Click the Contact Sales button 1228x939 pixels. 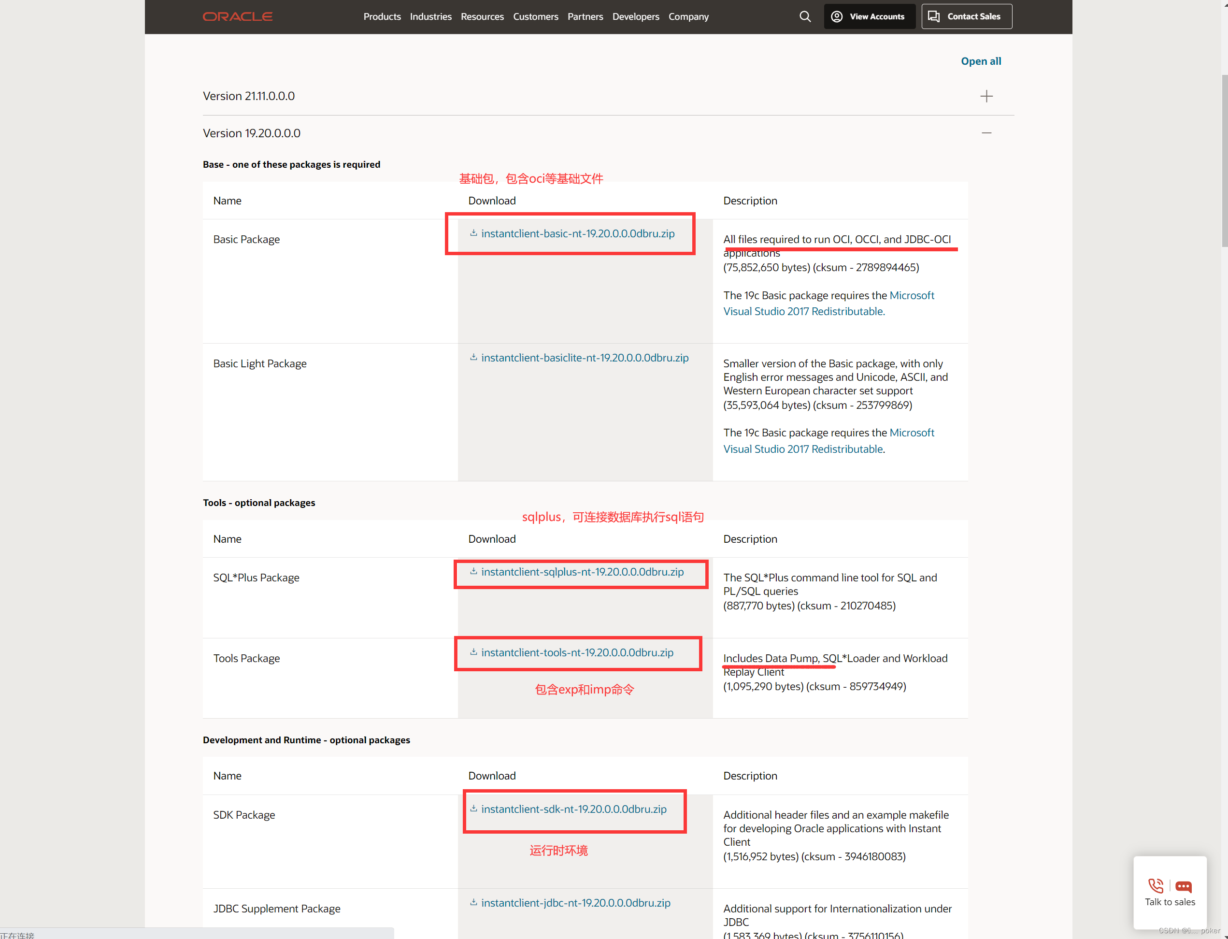pos(966,17)
